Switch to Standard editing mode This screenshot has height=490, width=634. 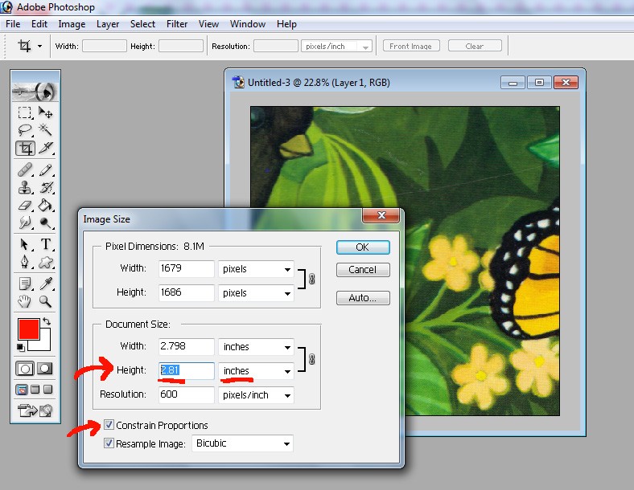coord(25,369)
